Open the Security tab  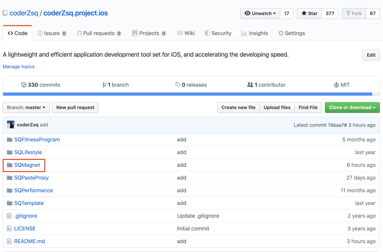(x=218, y=33)
